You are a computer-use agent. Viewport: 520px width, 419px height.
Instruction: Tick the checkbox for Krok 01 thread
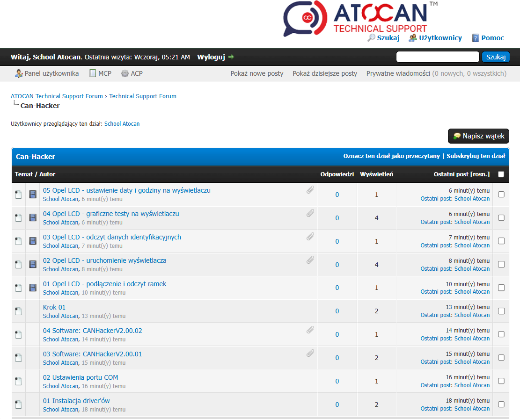(501, 311)
